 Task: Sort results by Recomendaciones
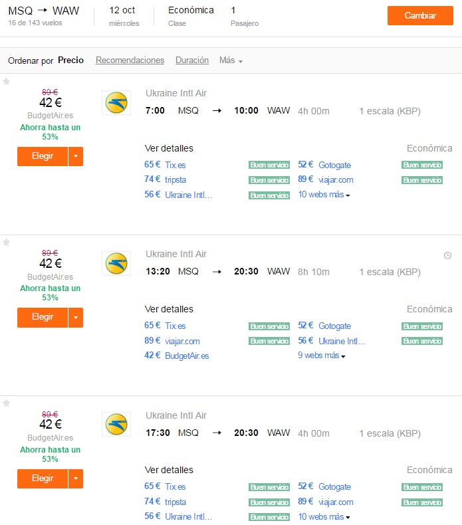[130, 60]
